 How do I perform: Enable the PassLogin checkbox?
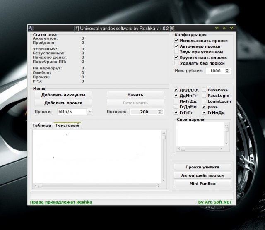point(204,96)
